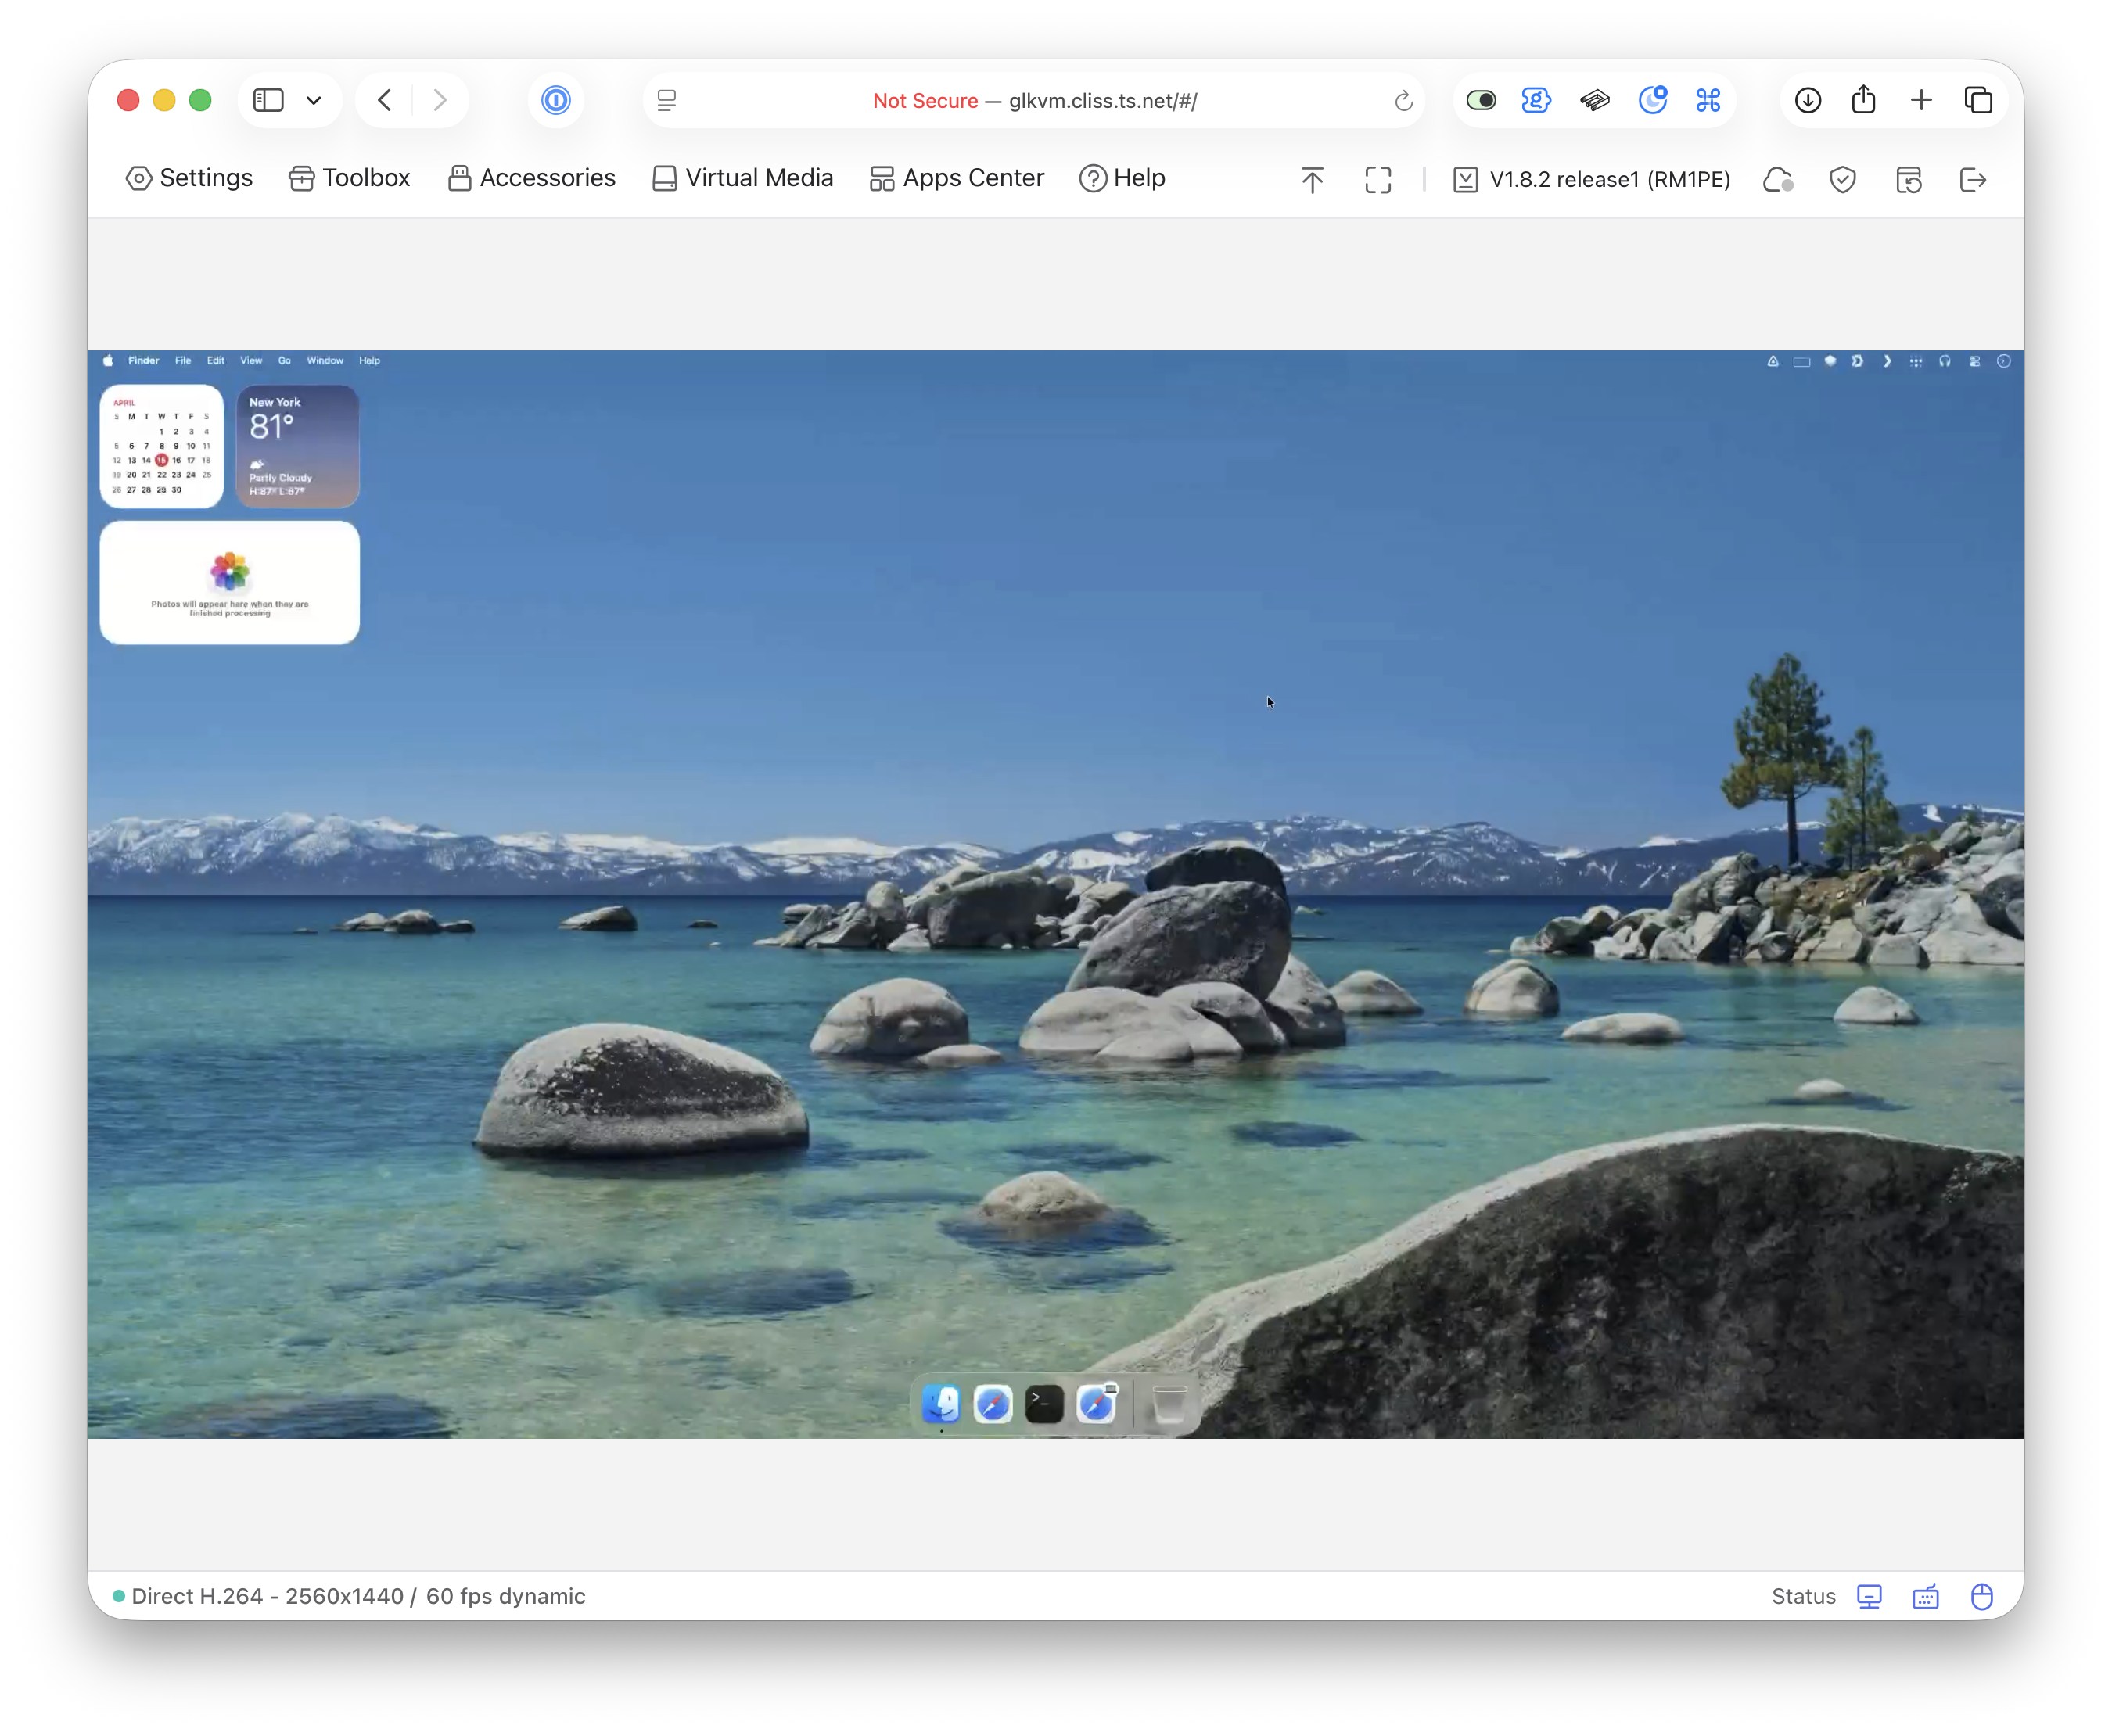2112x1736 pixels.
Task: Click the cloud status icon
Action: tap(1777, 180)
